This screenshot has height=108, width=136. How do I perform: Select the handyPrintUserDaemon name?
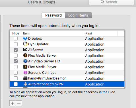coord(47,78)
